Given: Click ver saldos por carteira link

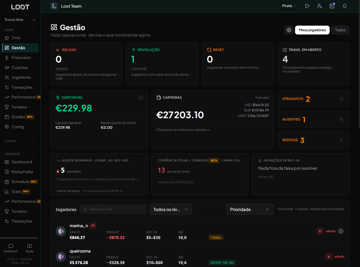Looking at the screenshot, I should tap(183, 130).
